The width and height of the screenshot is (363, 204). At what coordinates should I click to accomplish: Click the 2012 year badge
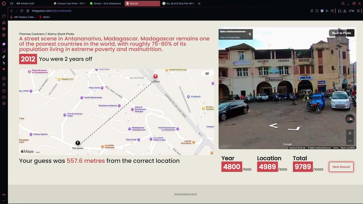tap(28, 59)
